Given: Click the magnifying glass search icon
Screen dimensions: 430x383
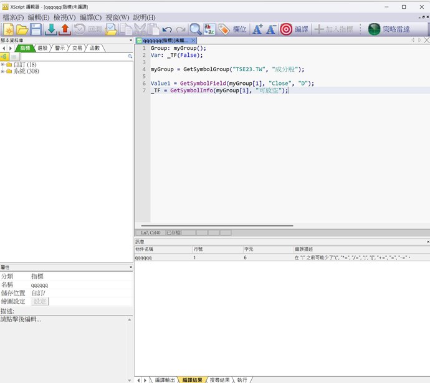Looking at the screenshot, I should [x=196, y=29].
